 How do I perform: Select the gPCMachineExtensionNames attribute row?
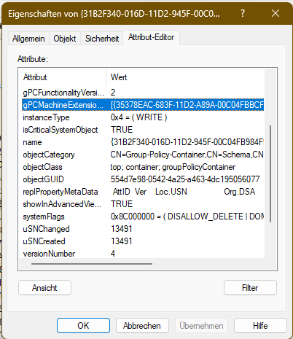143,105
